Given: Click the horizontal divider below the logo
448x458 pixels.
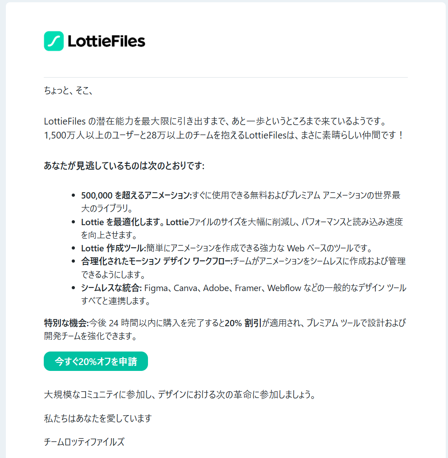Looking at the screenshot, I should [226, 78].
